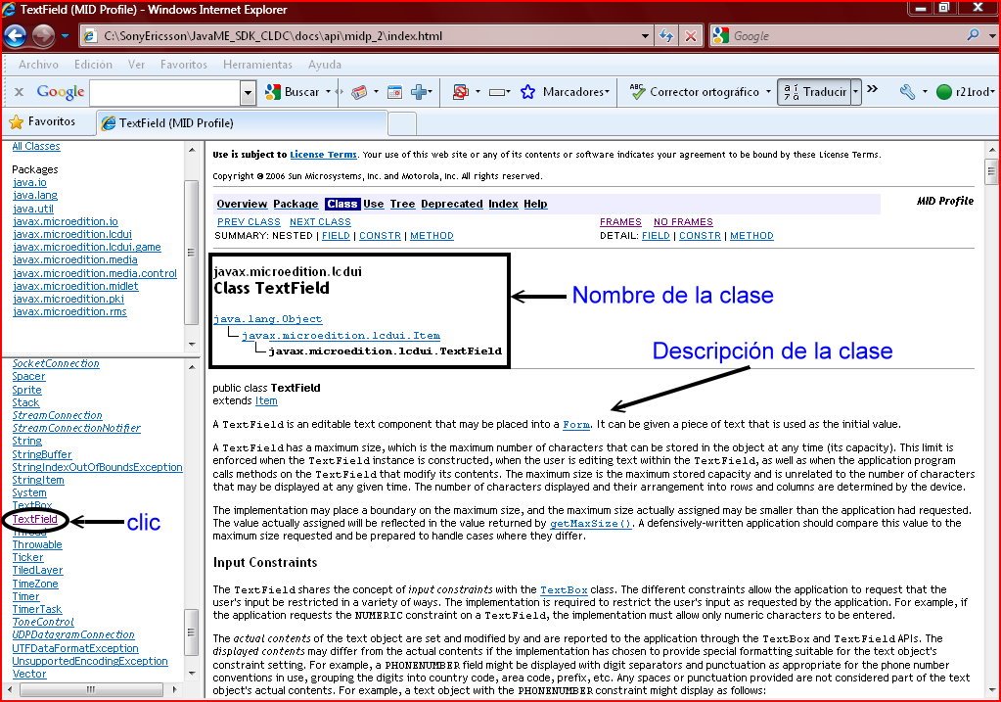Open a new blank tab
This screenshot has height=702, width=1001.
click(402, 123)
